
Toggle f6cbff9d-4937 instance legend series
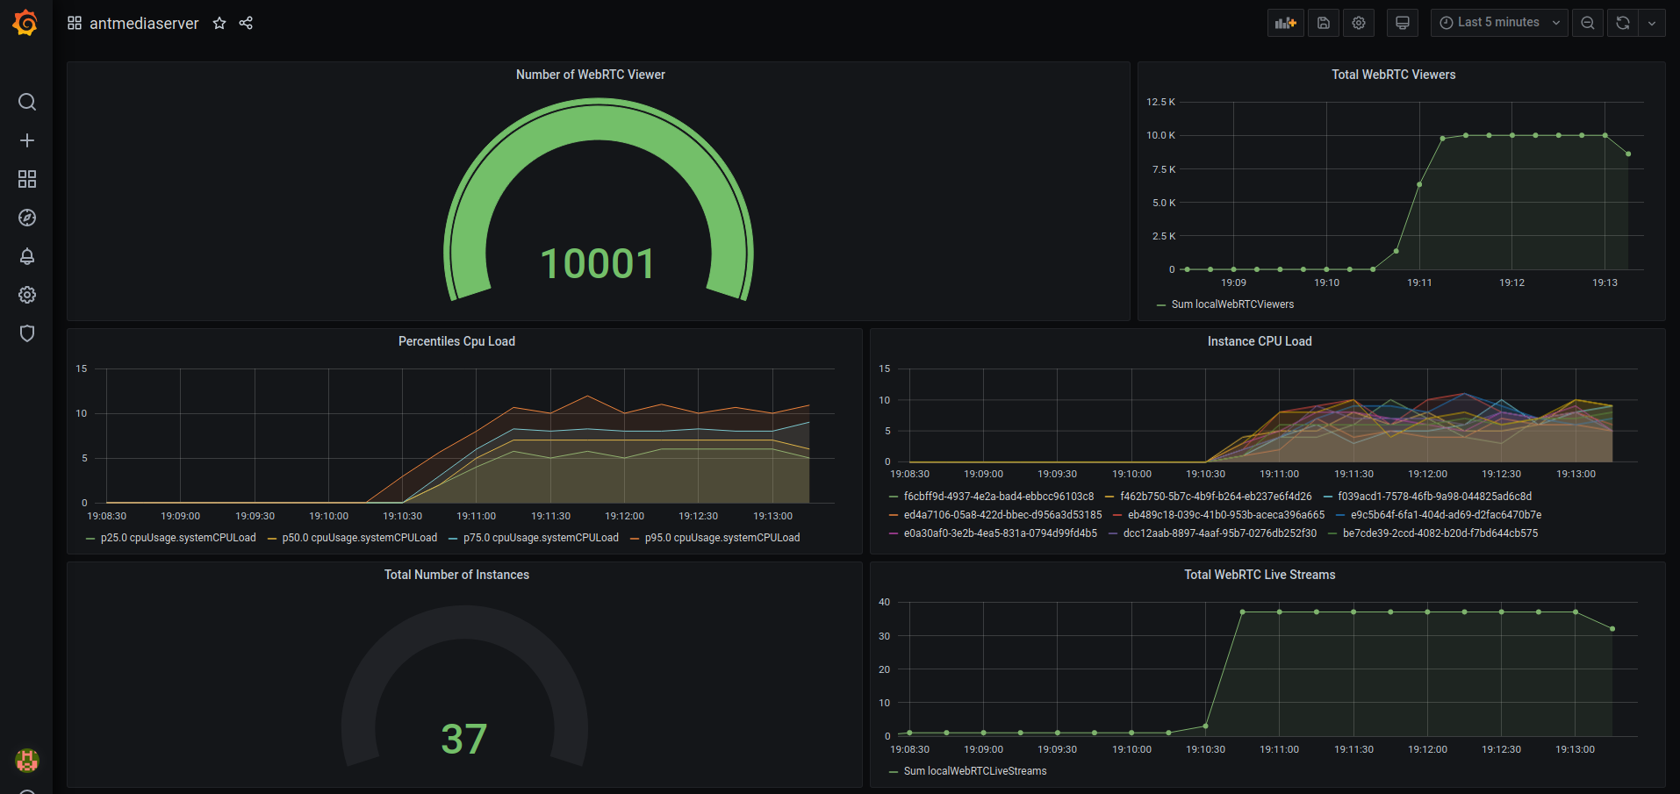(x=999, y=497)
